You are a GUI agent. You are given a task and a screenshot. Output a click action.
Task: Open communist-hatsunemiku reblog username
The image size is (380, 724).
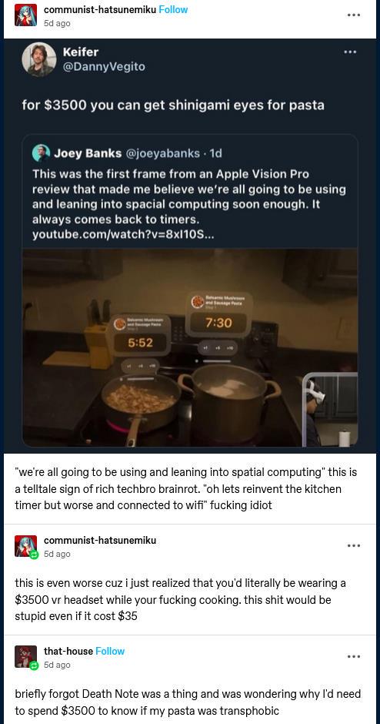(100, 540)
